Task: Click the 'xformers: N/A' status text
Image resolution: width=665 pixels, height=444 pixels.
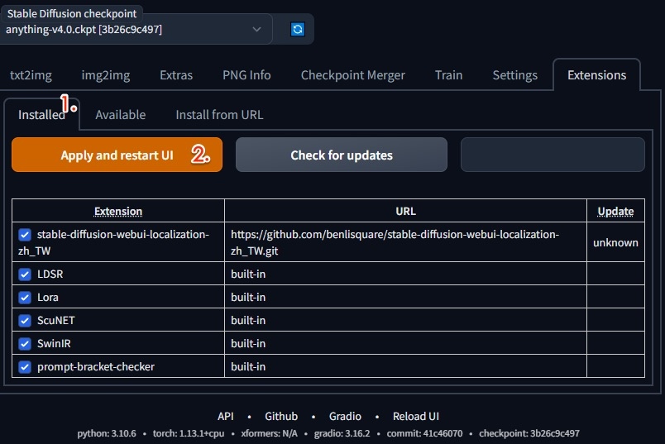Action: coord(269,433)
